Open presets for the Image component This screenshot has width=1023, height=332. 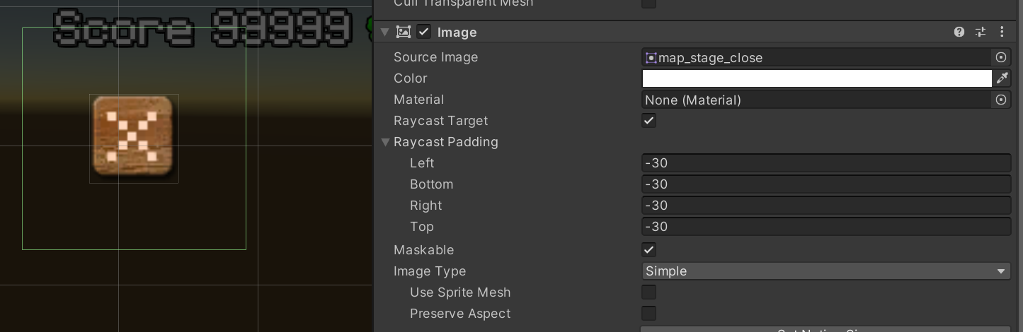981,32
